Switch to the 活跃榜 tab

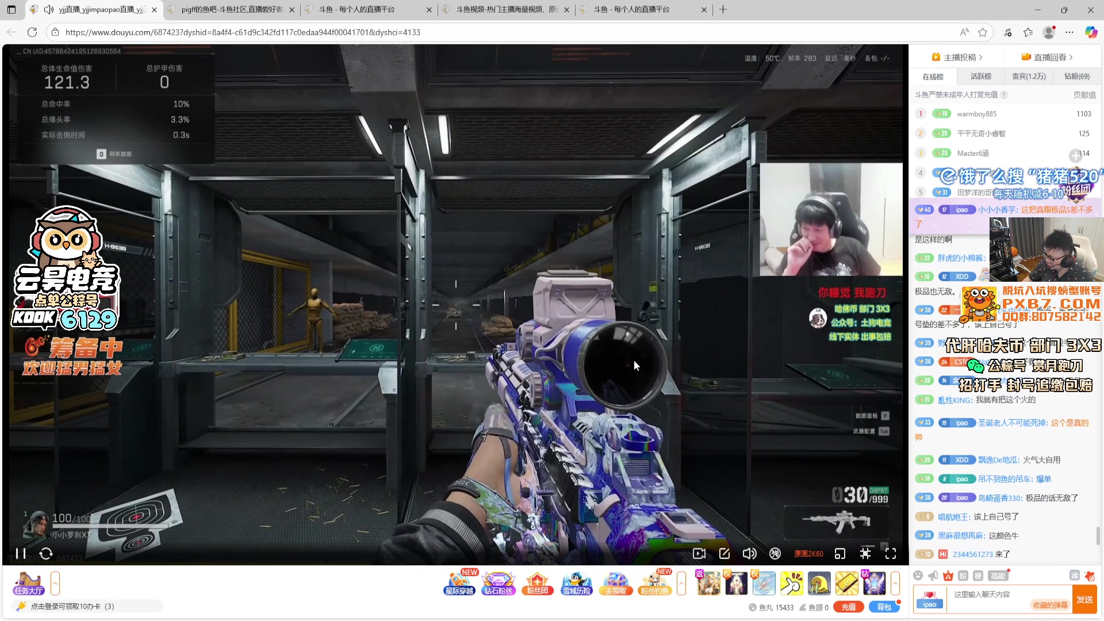(981, 76)
